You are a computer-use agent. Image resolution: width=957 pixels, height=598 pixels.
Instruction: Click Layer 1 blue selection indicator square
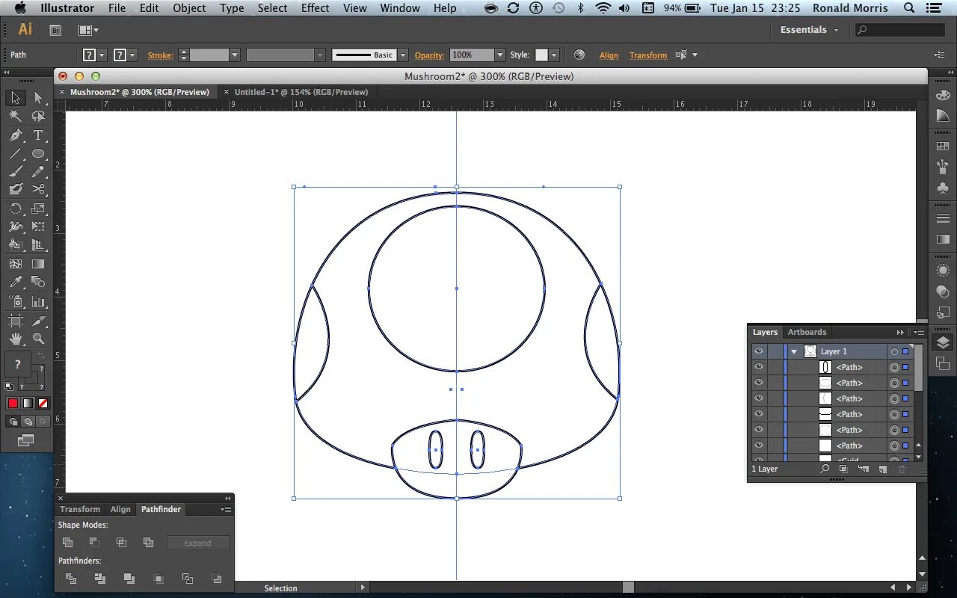[x=905, y=351]
